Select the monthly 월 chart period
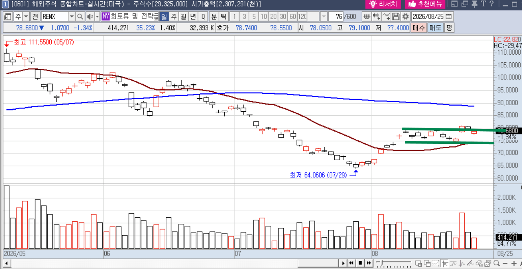Screen dimensions: 522x269 (183, 17)
